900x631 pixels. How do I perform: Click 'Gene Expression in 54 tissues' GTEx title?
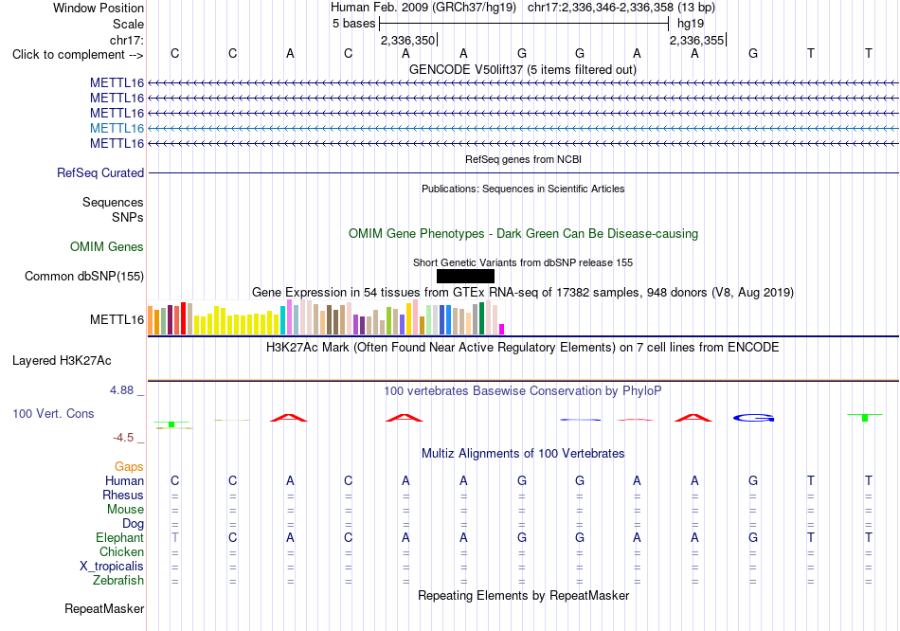523,292
